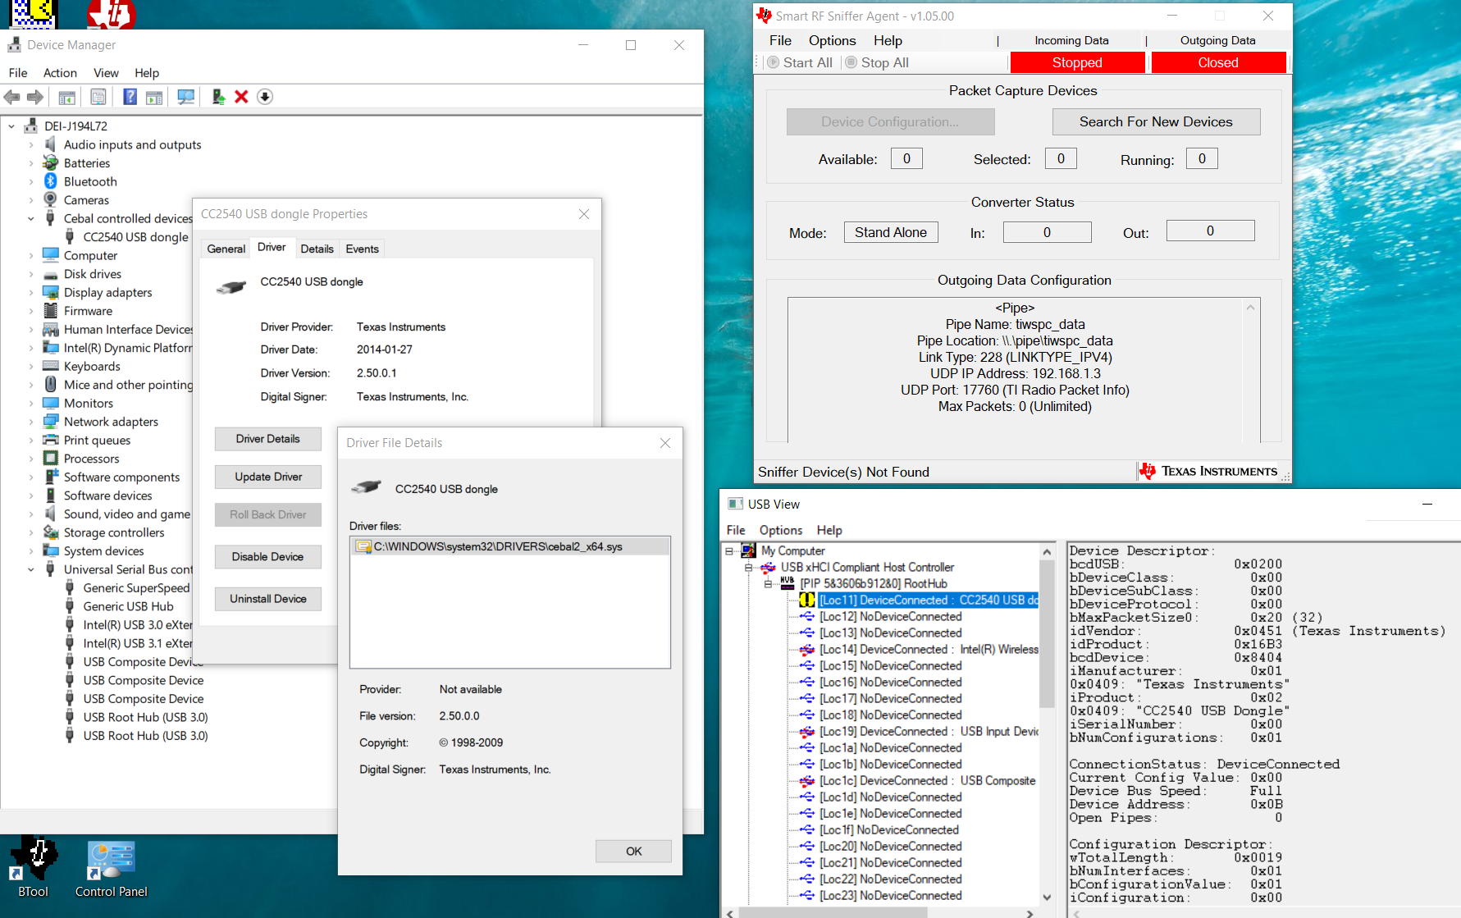Click the Start All radio control in Sniffer Agent
This screenshot has height=918, width=1461.
click(800, 62)
